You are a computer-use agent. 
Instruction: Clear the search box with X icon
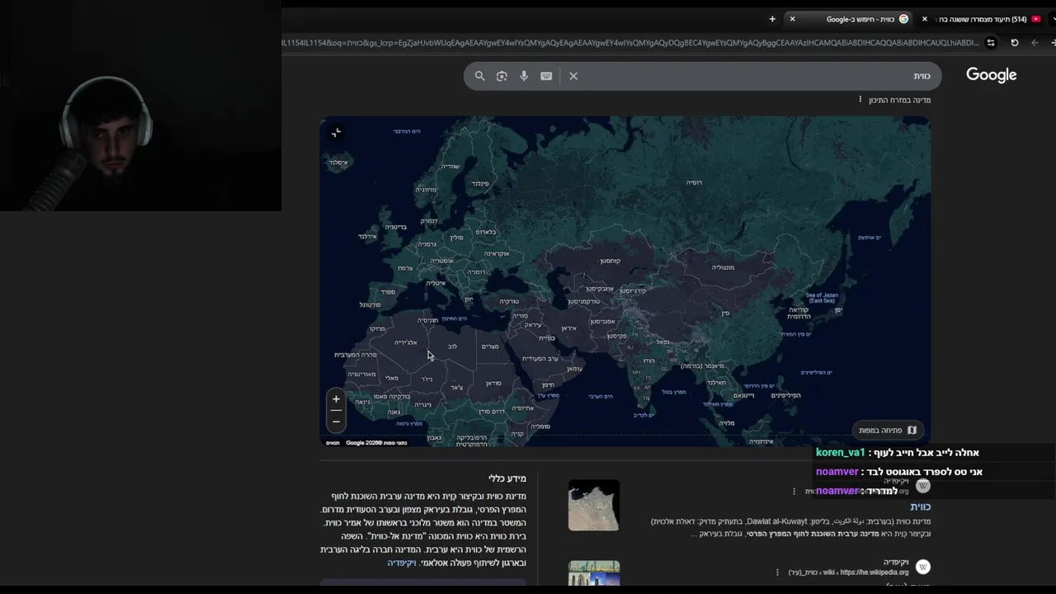tap(573, 76)
